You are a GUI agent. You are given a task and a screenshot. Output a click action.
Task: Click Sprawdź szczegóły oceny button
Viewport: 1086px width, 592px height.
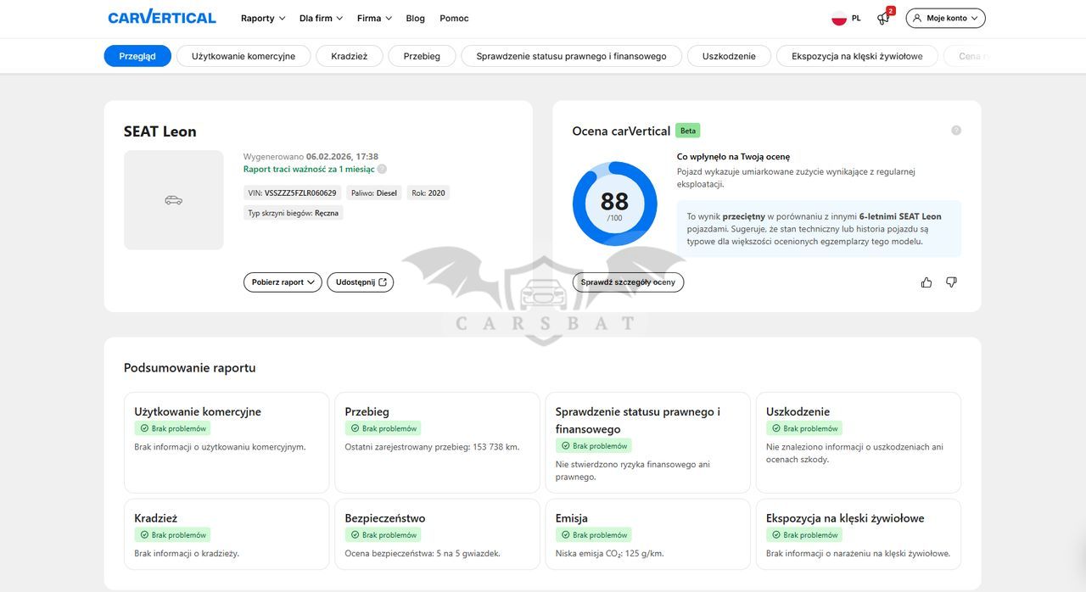coord(628,282)
